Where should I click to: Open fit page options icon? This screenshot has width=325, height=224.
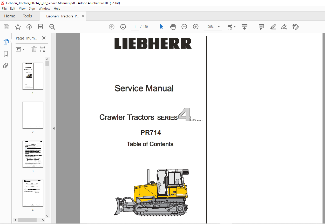(x=231, y=27)
